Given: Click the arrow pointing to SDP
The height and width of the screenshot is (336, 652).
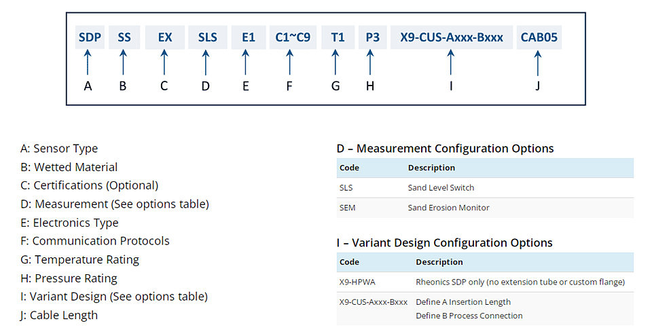Looking at the screenshot, I should click(x=88, y=62).
